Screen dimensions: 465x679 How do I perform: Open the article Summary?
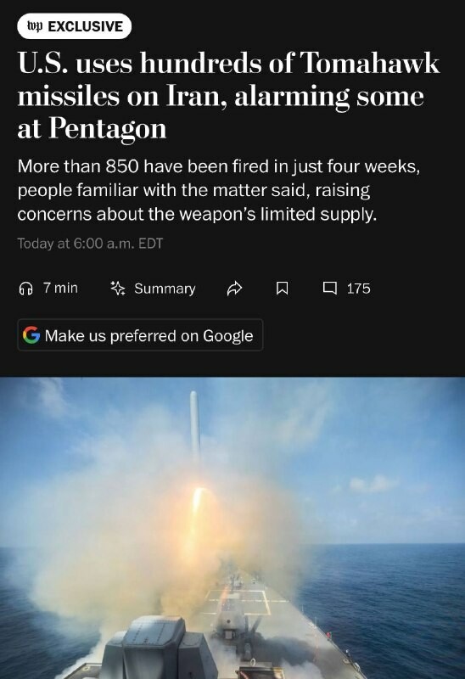tap(165, 289)
